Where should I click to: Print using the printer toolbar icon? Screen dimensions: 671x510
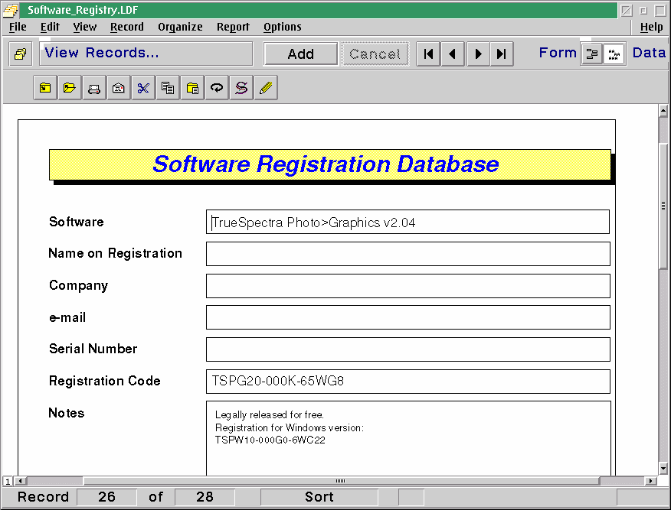tap(94, 88)
